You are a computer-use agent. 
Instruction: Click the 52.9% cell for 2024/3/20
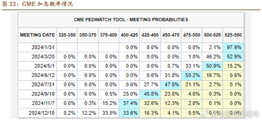coord(233,57)
